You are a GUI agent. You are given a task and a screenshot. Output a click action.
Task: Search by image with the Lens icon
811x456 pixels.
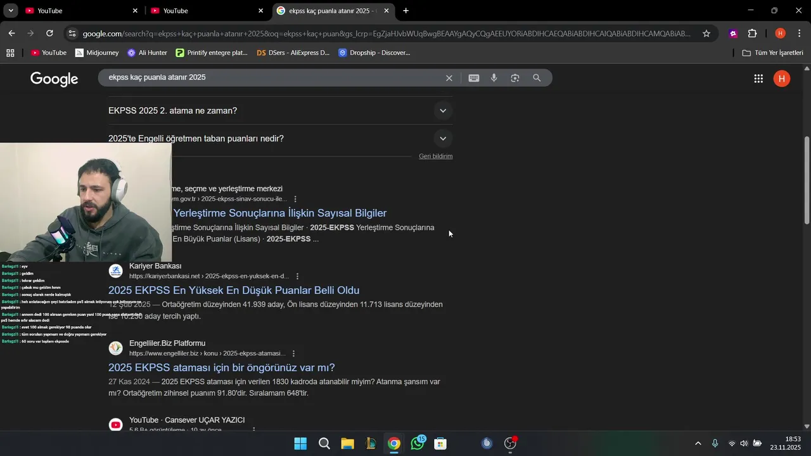(x=515, y=78)
